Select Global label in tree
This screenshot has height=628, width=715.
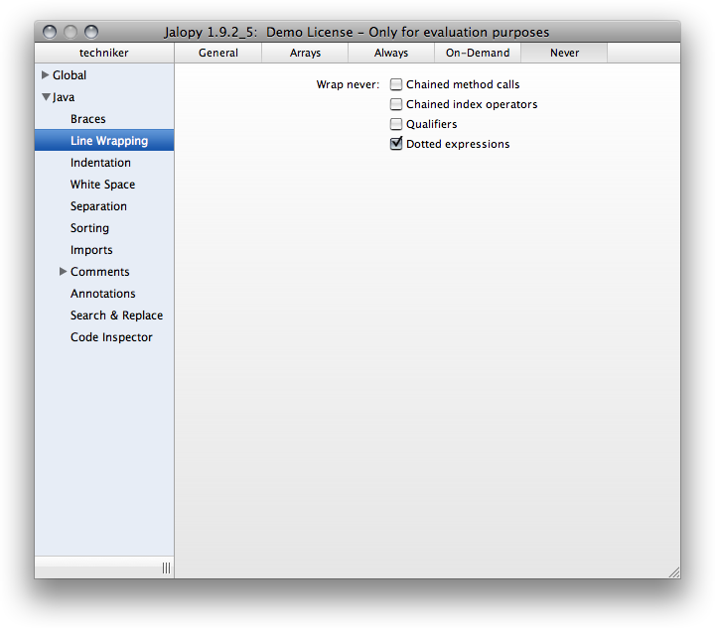coord(70,75)
